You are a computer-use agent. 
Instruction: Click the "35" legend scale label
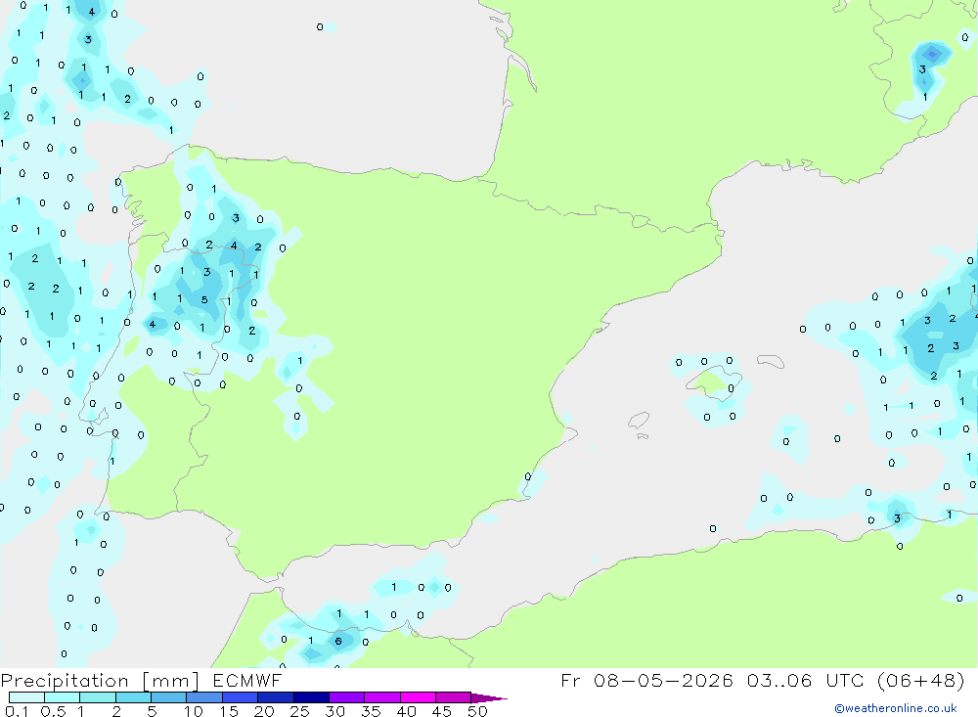click(371, 711)
